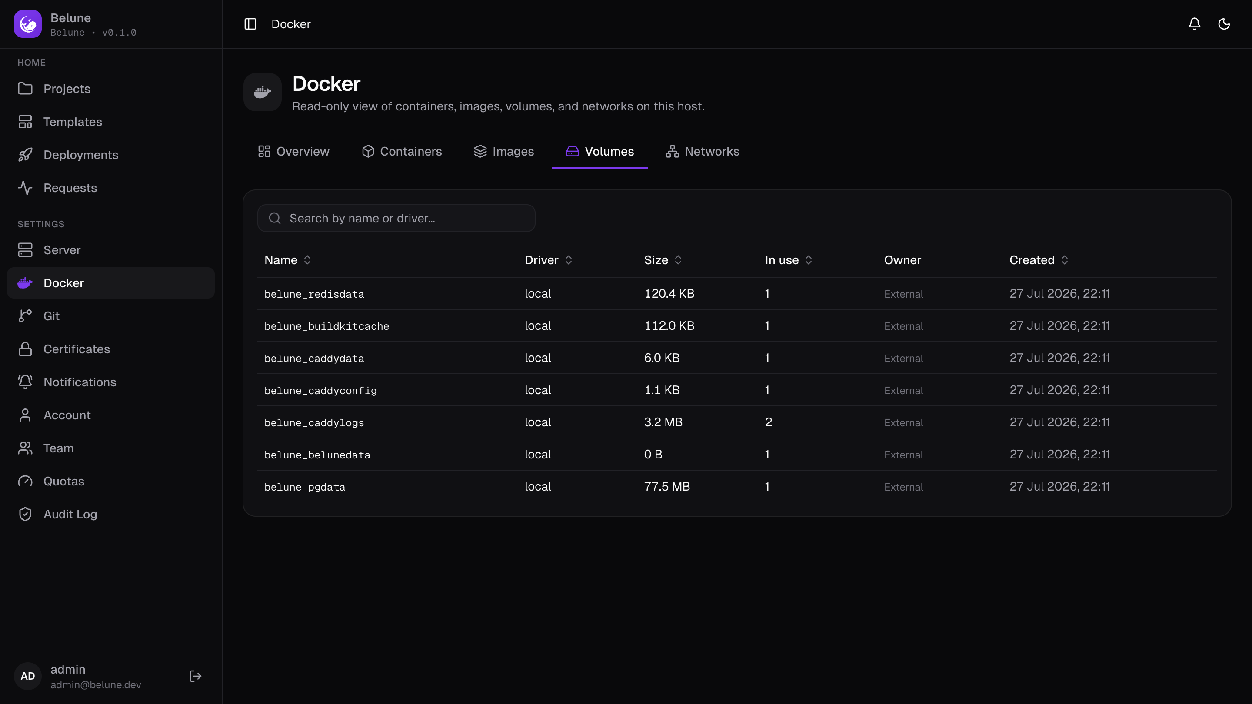Click the Volumes tab drive icon

pyautogui.click(x=573, y=151)
